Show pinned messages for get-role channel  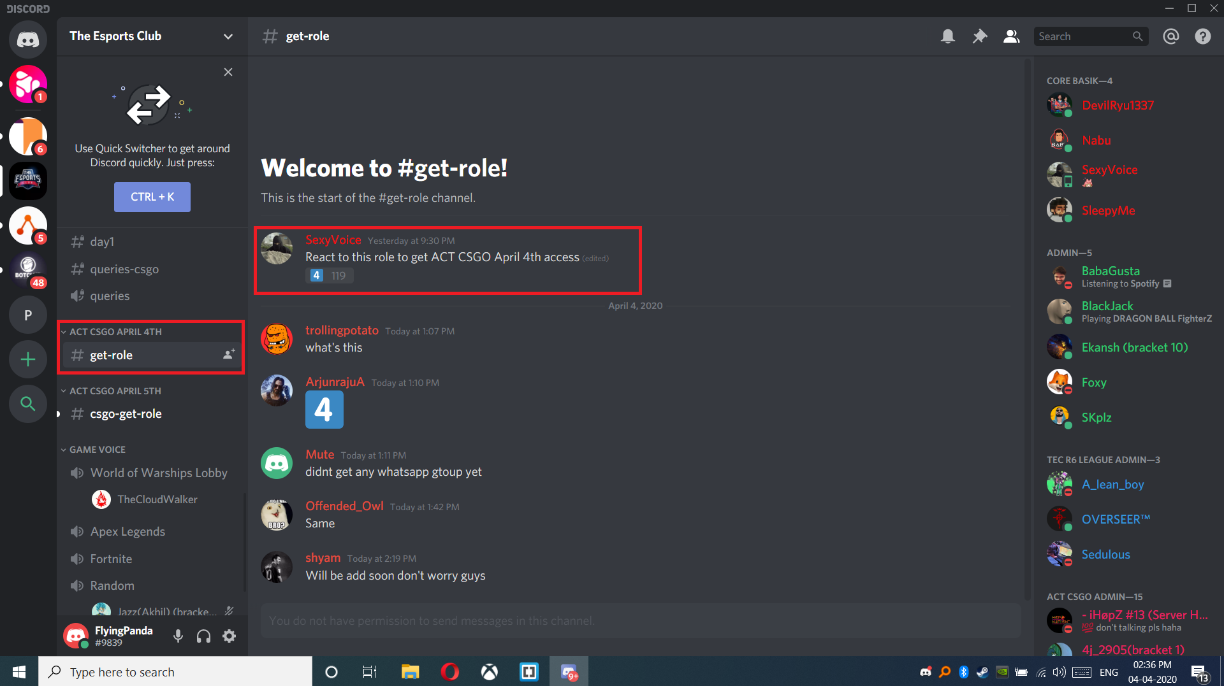pos(980,36)
